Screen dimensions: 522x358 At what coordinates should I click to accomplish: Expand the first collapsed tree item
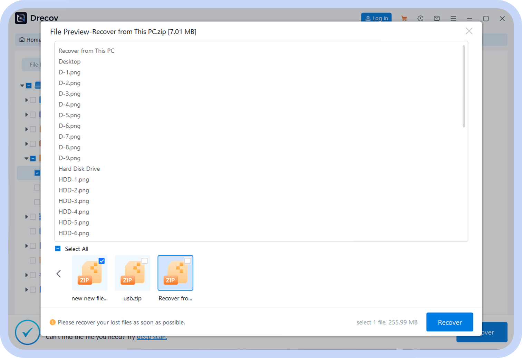point(26,100)
